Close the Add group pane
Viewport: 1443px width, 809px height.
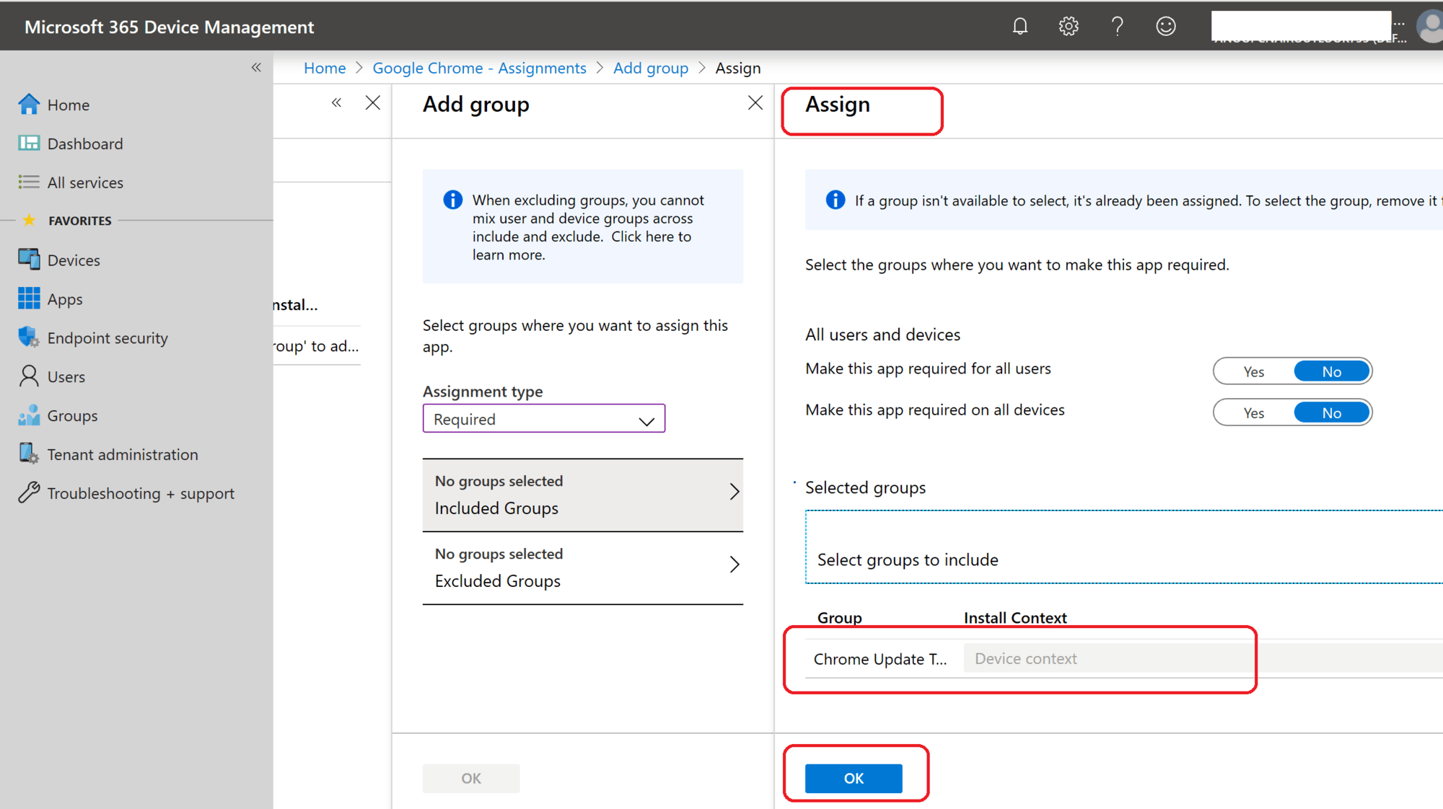point(755,103)
